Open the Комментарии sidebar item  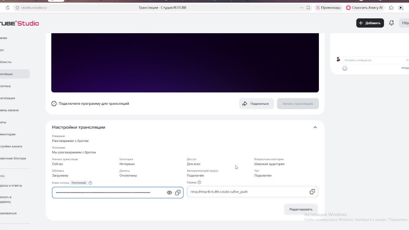coord(8,134)
